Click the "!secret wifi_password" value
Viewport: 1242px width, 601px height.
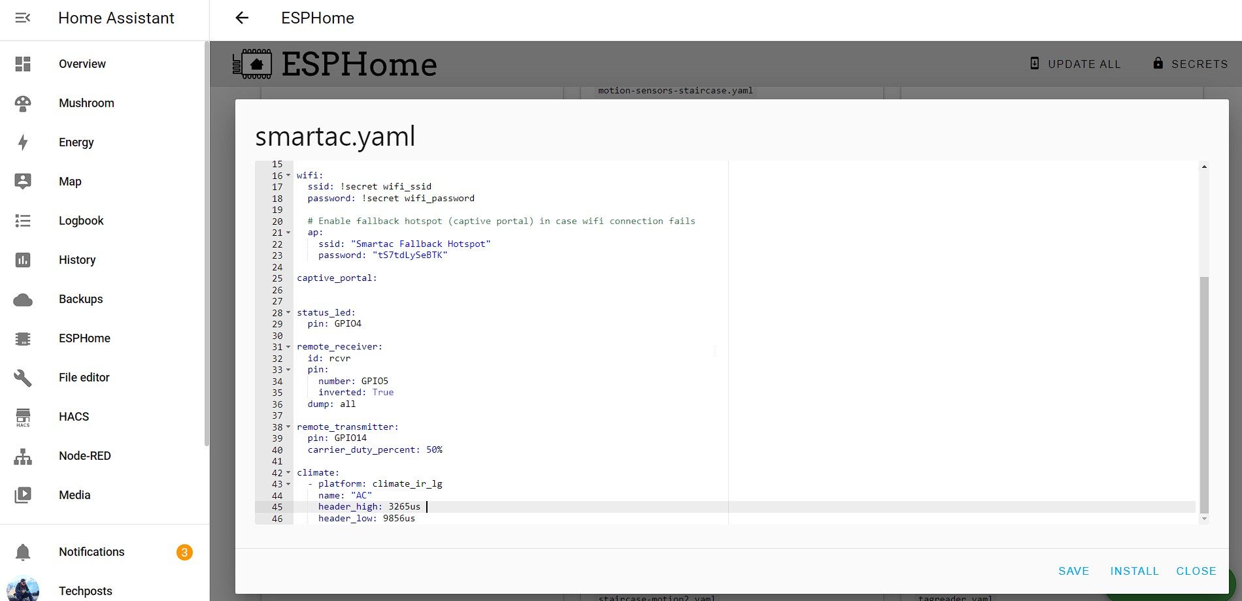[x=418, y=198]
